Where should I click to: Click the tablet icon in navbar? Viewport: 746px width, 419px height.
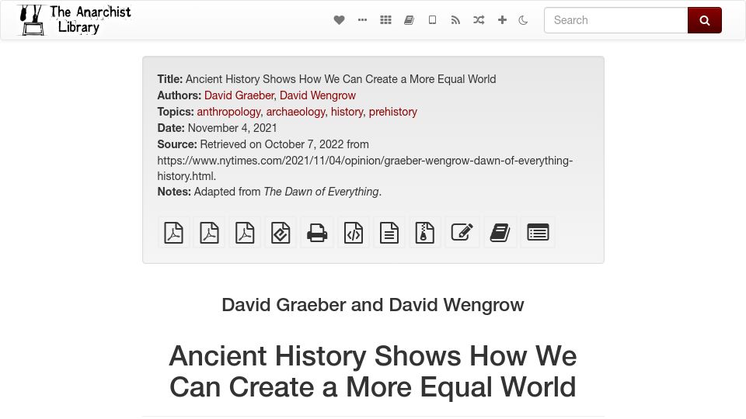point(433,20)
